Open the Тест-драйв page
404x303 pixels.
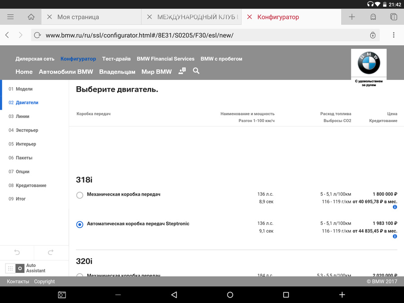pos(116,59)
